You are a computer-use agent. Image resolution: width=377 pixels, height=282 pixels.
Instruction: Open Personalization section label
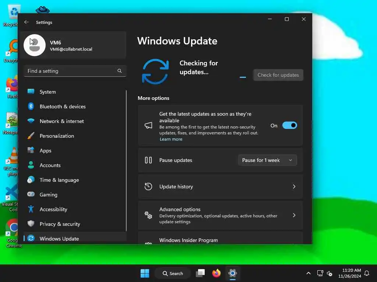57,136
